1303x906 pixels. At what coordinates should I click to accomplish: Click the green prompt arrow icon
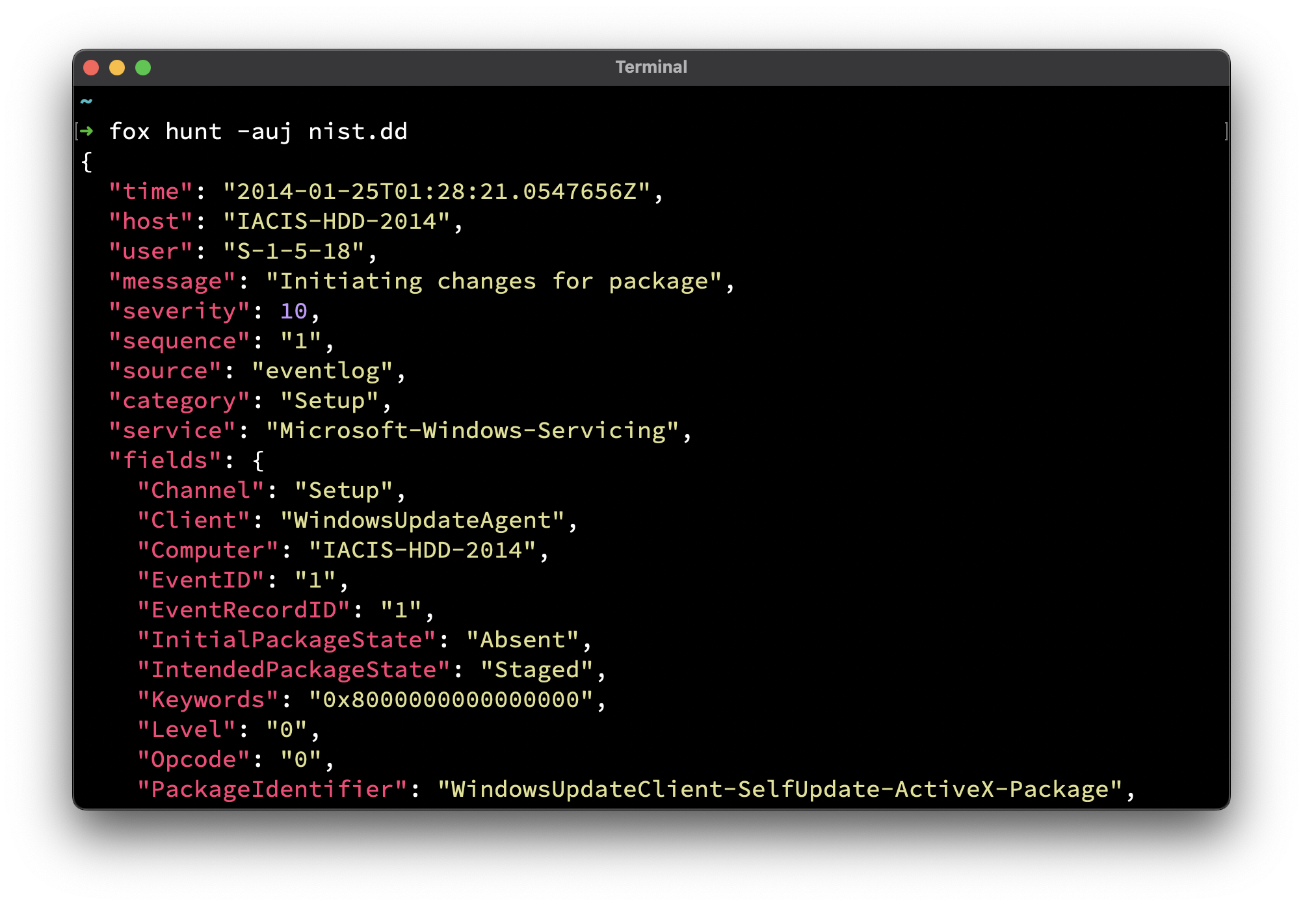[86, 131]
